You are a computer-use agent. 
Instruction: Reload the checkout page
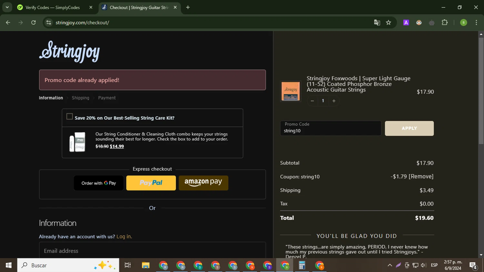tap(34, 23)
